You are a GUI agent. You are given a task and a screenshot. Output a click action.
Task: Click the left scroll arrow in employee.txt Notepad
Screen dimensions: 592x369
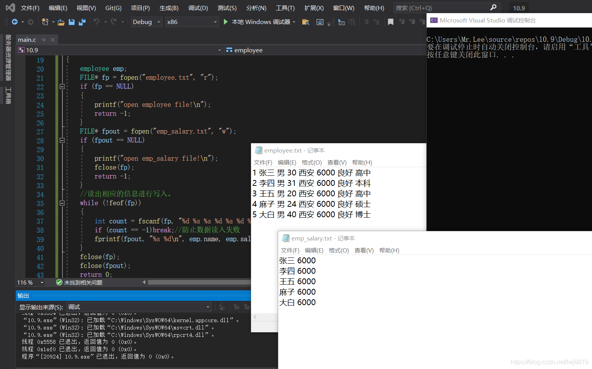pyautogui.click(x=255, y=317)
